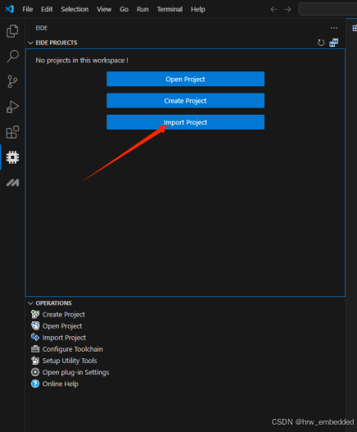This screenshot has width=357, height=432.
Task: Open the EIDE panel more actions ellipsis
Action: coord(334,28)
